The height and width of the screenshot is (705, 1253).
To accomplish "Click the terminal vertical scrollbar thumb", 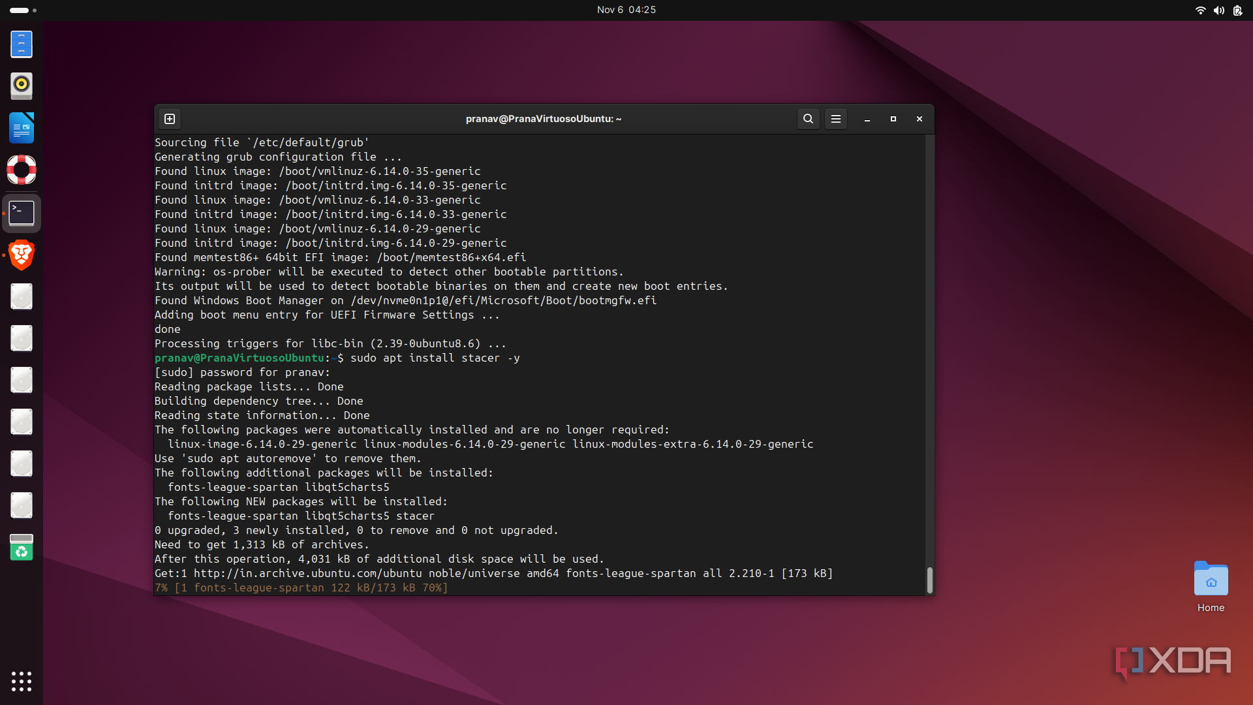I will click(929, 580).
